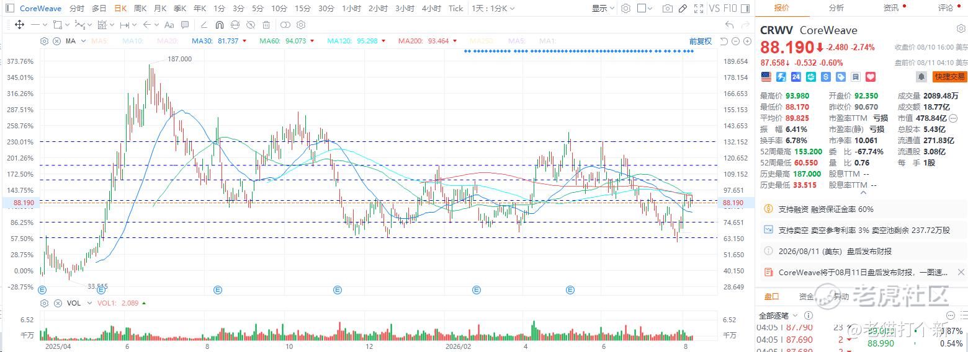Screen dimensions: 968x352
Task: Select the 分时 intraday view
Action: point(77,8)
